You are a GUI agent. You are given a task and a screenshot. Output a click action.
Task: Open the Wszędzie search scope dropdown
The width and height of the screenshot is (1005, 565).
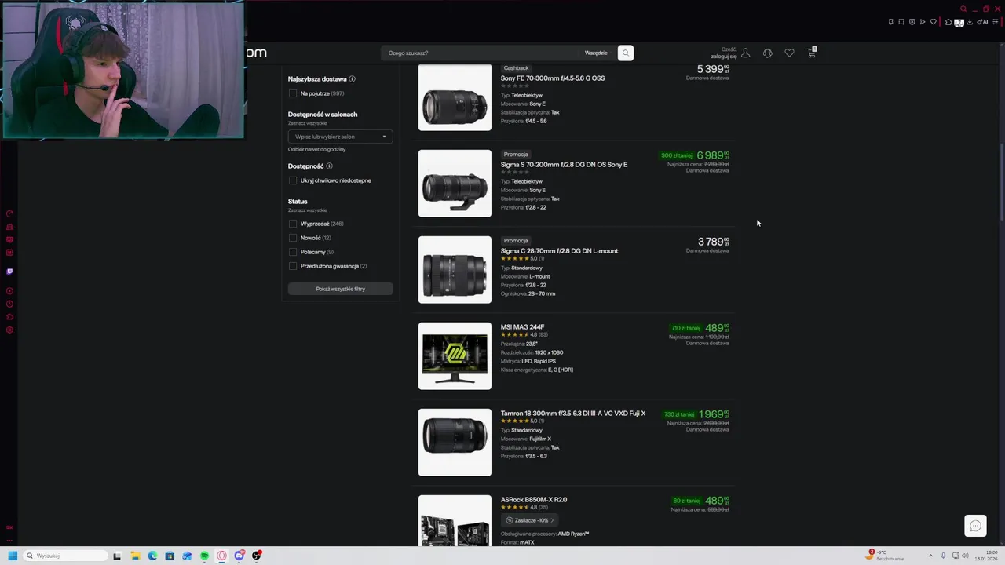[x=596, y=53]
